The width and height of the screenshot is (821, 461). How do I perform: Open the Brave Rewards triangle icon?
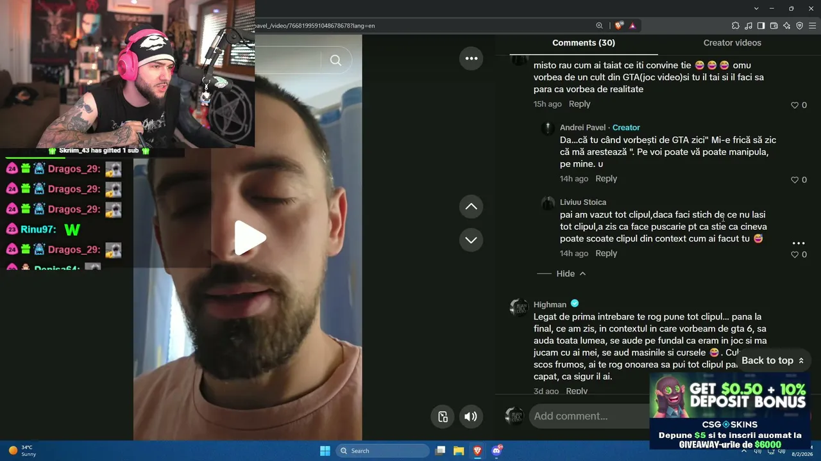pyautogui.click(x=632, y=26)
